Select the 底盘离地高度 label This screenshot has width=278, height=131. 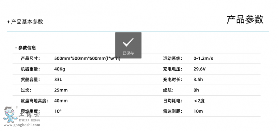pyautogui.click(x=35, y=101)
